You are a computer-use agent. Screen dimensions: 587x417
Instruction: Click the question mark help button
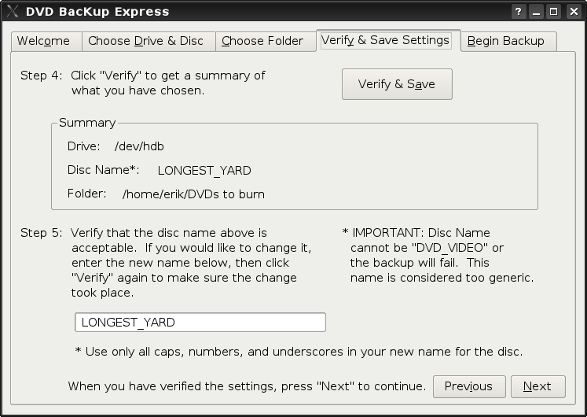click(x=518, y=12)
